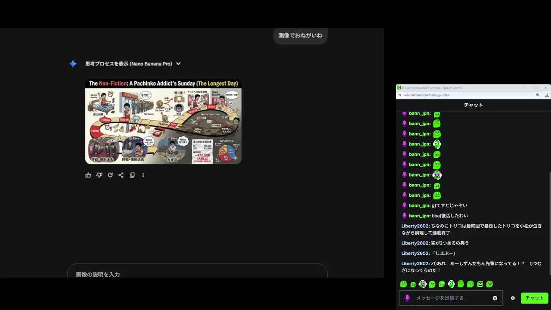Click the bba)復活したわい chat message text
The height and width of the screenshot is (310, 551).
pyautogui.click(x=450, y=216)
